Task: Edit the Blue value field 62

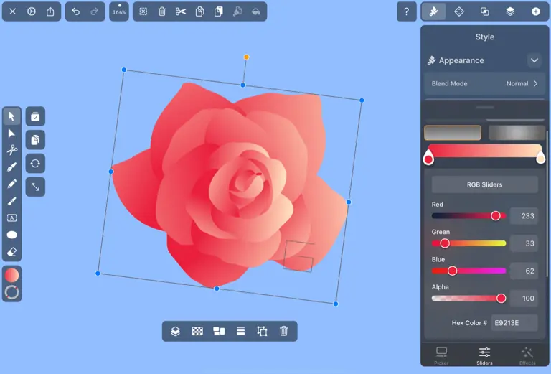Action: (x=524, y=271)
